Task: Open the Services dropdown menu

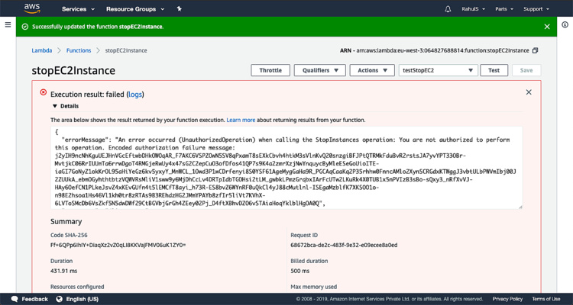Action: [x=77, y=9]
